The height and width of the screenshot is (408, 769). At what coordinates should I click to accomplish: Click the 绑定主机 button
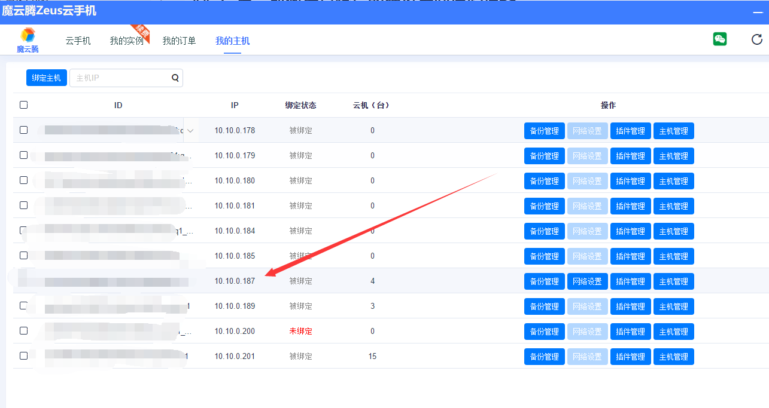coord(47,78)
